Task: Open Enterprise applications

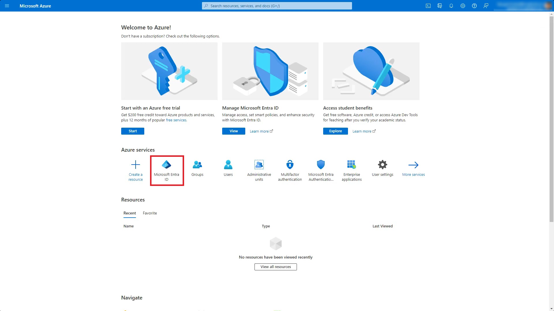Action: tap(352, 170)
